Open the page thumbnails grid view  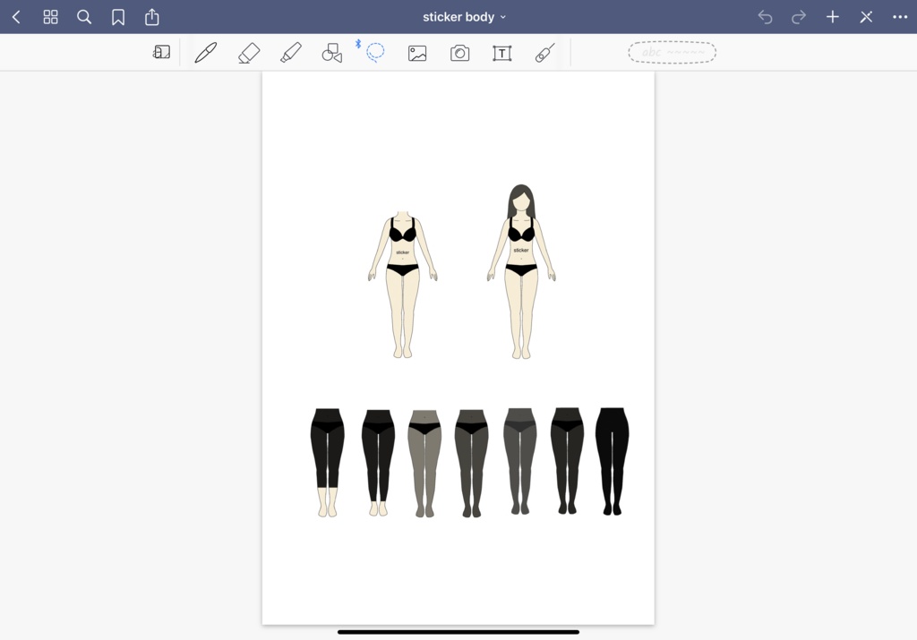pyautogui.click(x=51, y=17)
